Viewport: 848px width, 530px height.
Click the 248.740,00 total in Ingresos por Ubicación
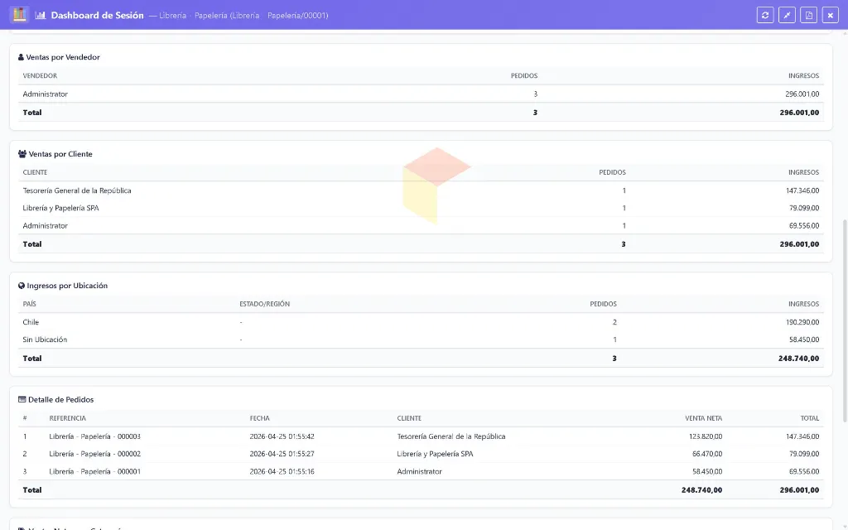tap(799, 358)
